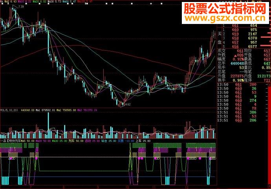Click the 总手 440048 total volume

point(238,64)
